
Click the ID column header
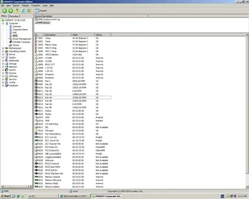[x=39, y=35]
